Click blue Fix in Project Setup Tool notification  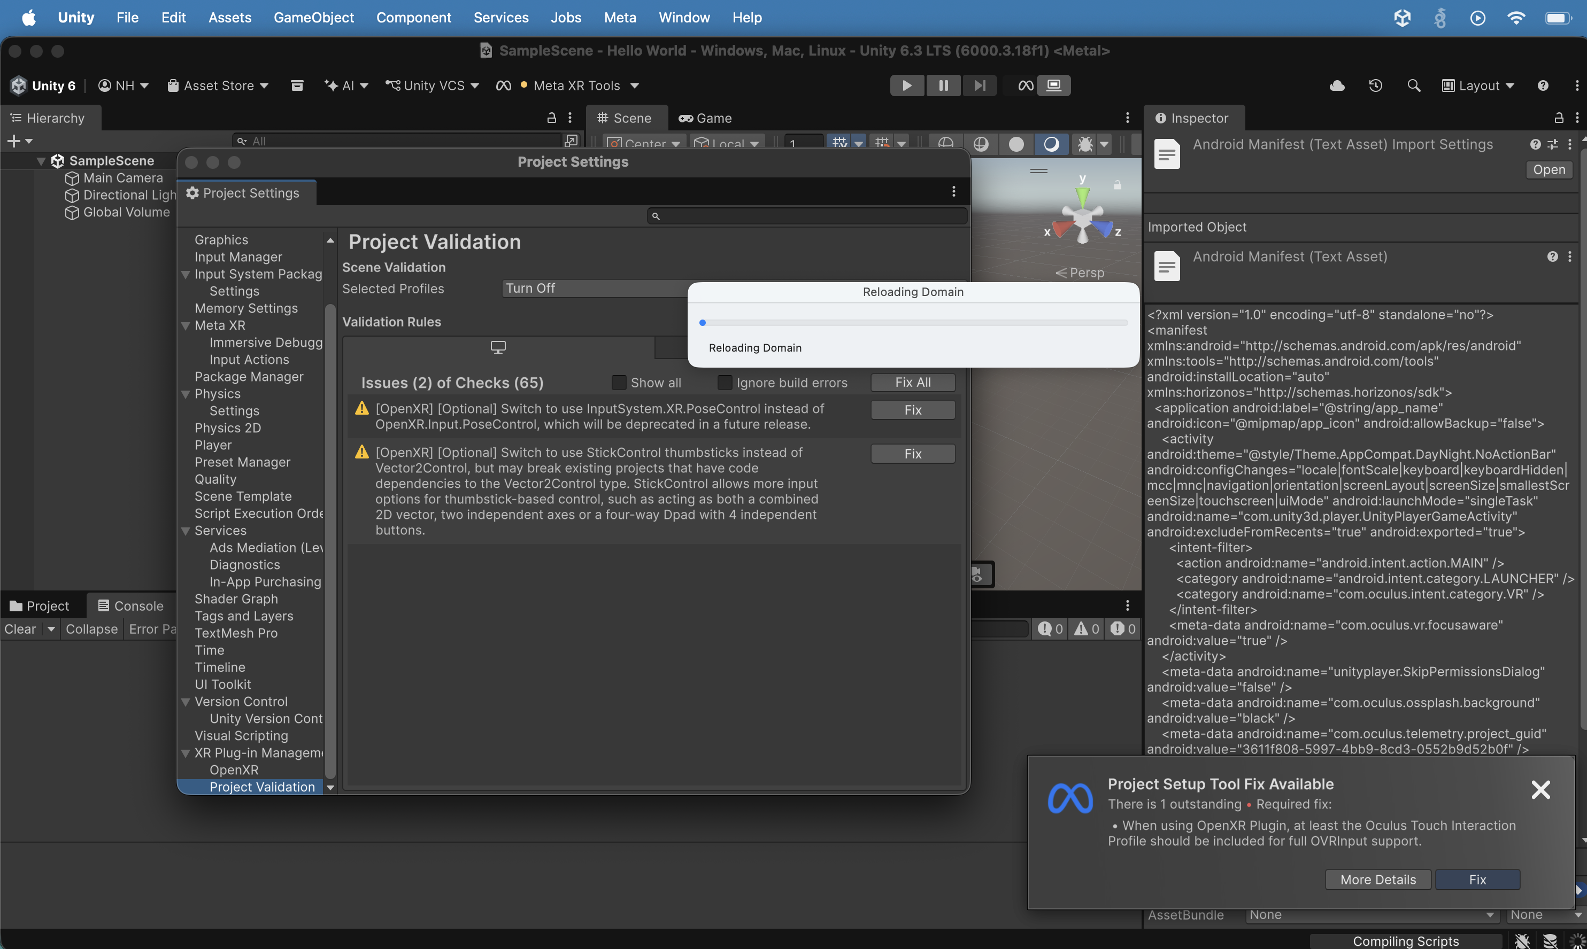point(1477,880)
